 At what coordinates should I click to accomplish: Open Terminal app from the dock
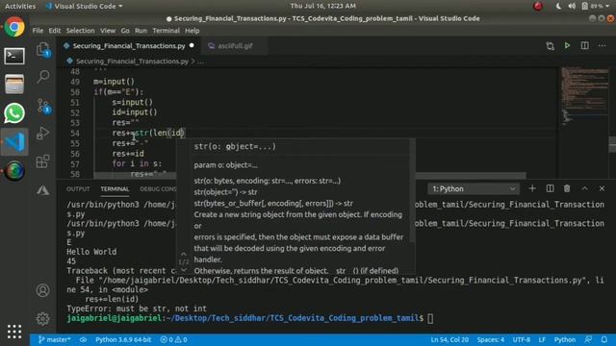(x=14, y=56)
